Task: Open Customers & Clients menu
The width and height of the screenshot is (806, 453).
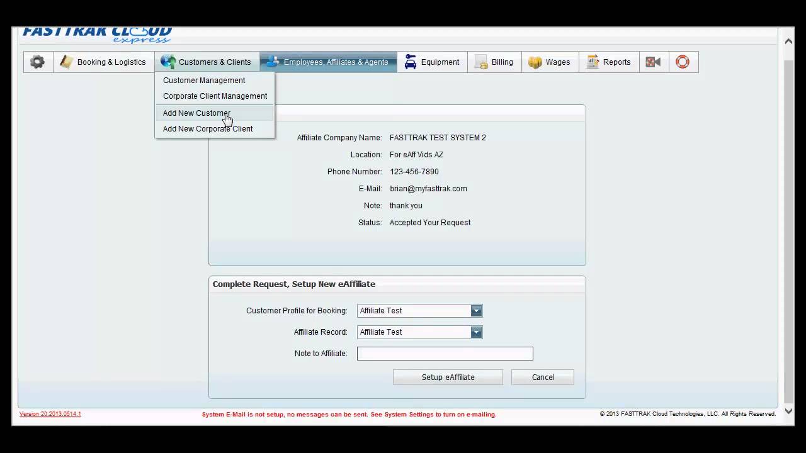Action: point(207,62)
